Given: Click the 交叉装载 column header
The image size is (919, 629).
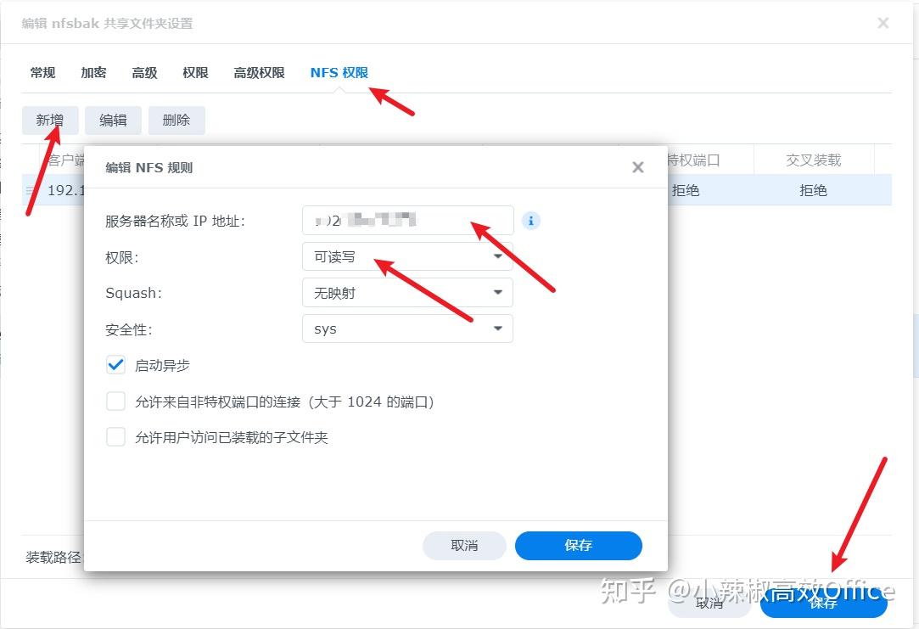Looking at the screenshot, I should (x=814, y=160).
